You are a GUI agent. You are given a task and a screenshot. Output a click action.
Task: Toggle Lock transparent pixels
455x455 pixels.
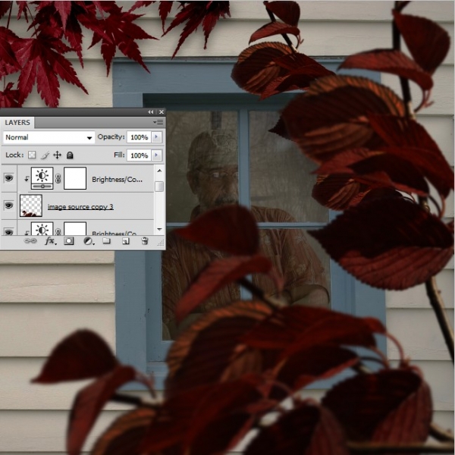(32, 155)
